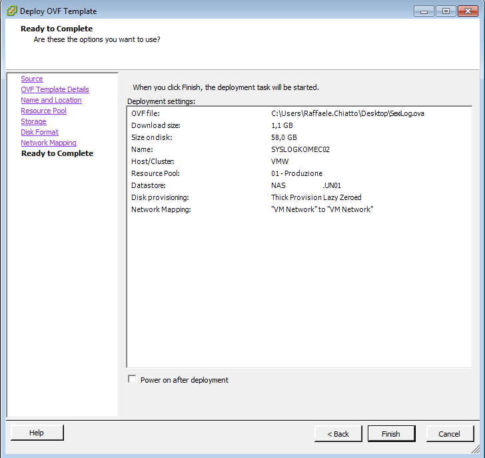Screen dimensions: 485x458
Task: Click the Datastore value NAS .UN01
Action: coord(306,185)
